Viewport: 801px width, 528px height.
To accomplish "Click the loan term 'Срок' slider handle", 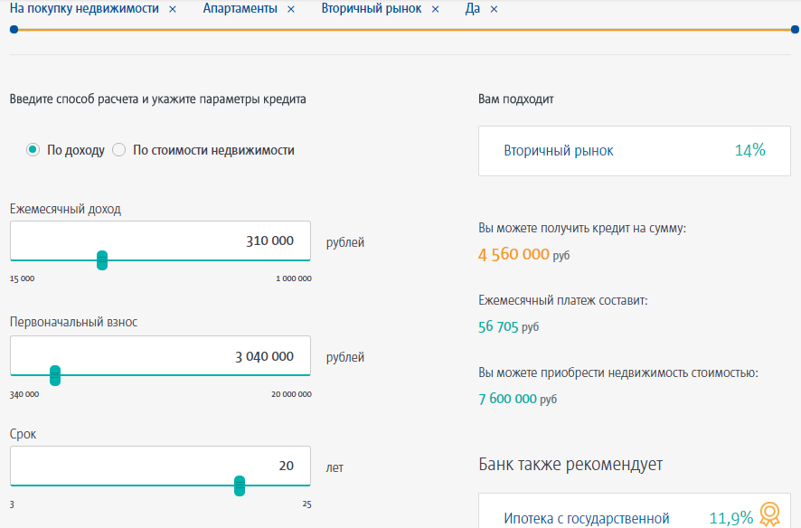I will pyautogui.click(x=240, y=486).
